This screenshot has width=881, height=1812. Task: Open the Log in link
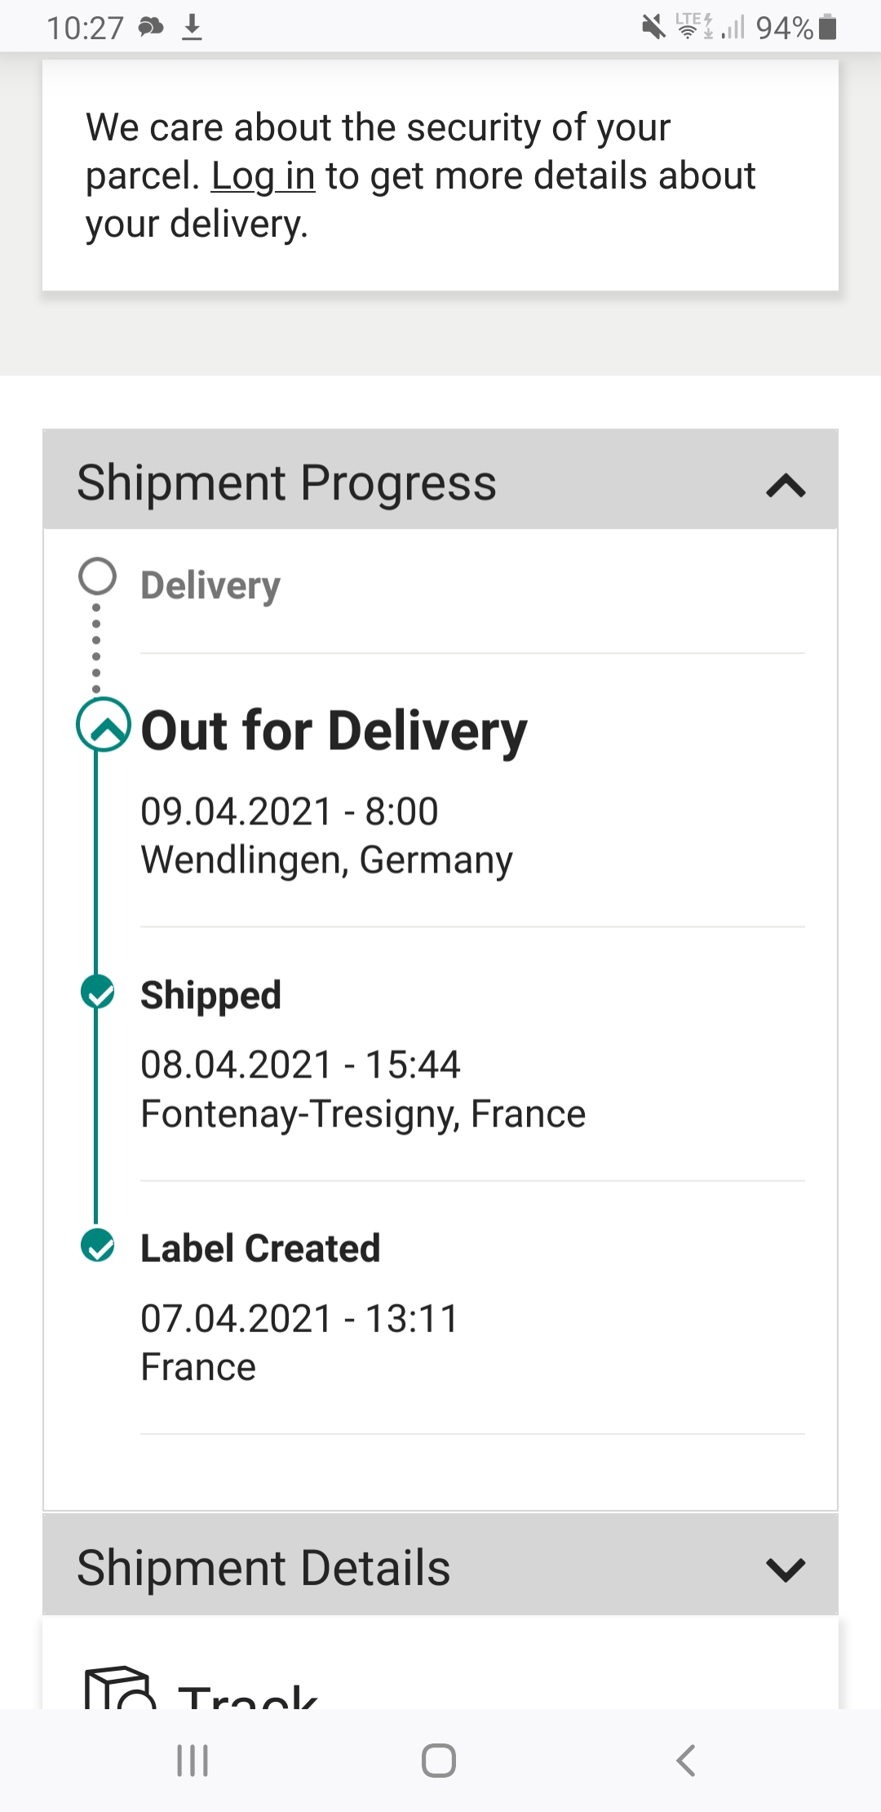click(x=263, y=176)
